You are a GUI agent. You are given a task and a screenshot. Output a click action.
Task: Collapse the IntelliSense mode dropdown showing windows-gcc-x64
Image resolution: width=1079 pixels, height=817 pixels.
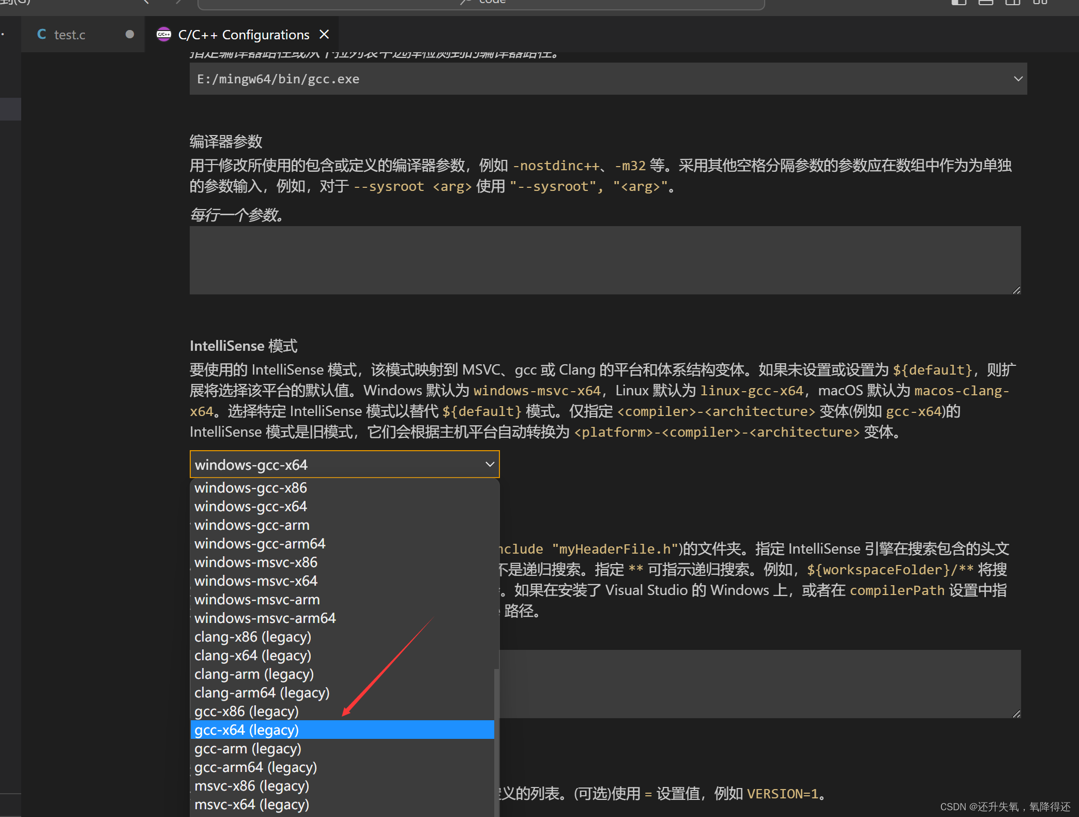[344, 465]
